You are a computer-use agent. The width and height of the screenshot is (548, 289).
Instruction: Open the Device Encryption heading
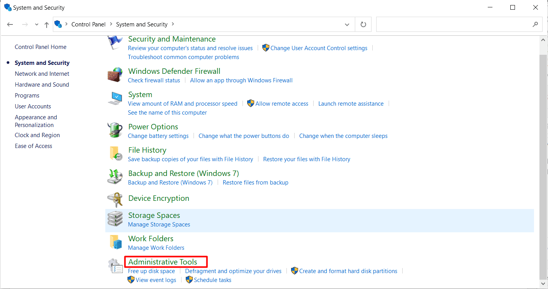point(159,198)
